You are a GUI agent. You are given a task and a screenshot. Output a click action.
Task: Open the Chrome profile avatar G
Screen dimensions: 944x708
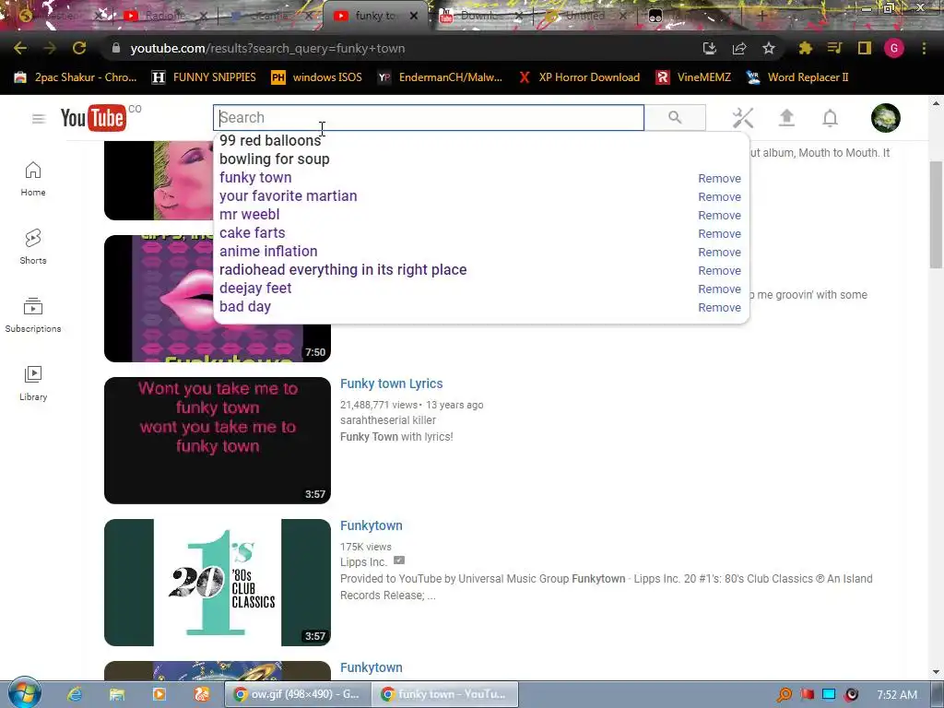[894, 48]
